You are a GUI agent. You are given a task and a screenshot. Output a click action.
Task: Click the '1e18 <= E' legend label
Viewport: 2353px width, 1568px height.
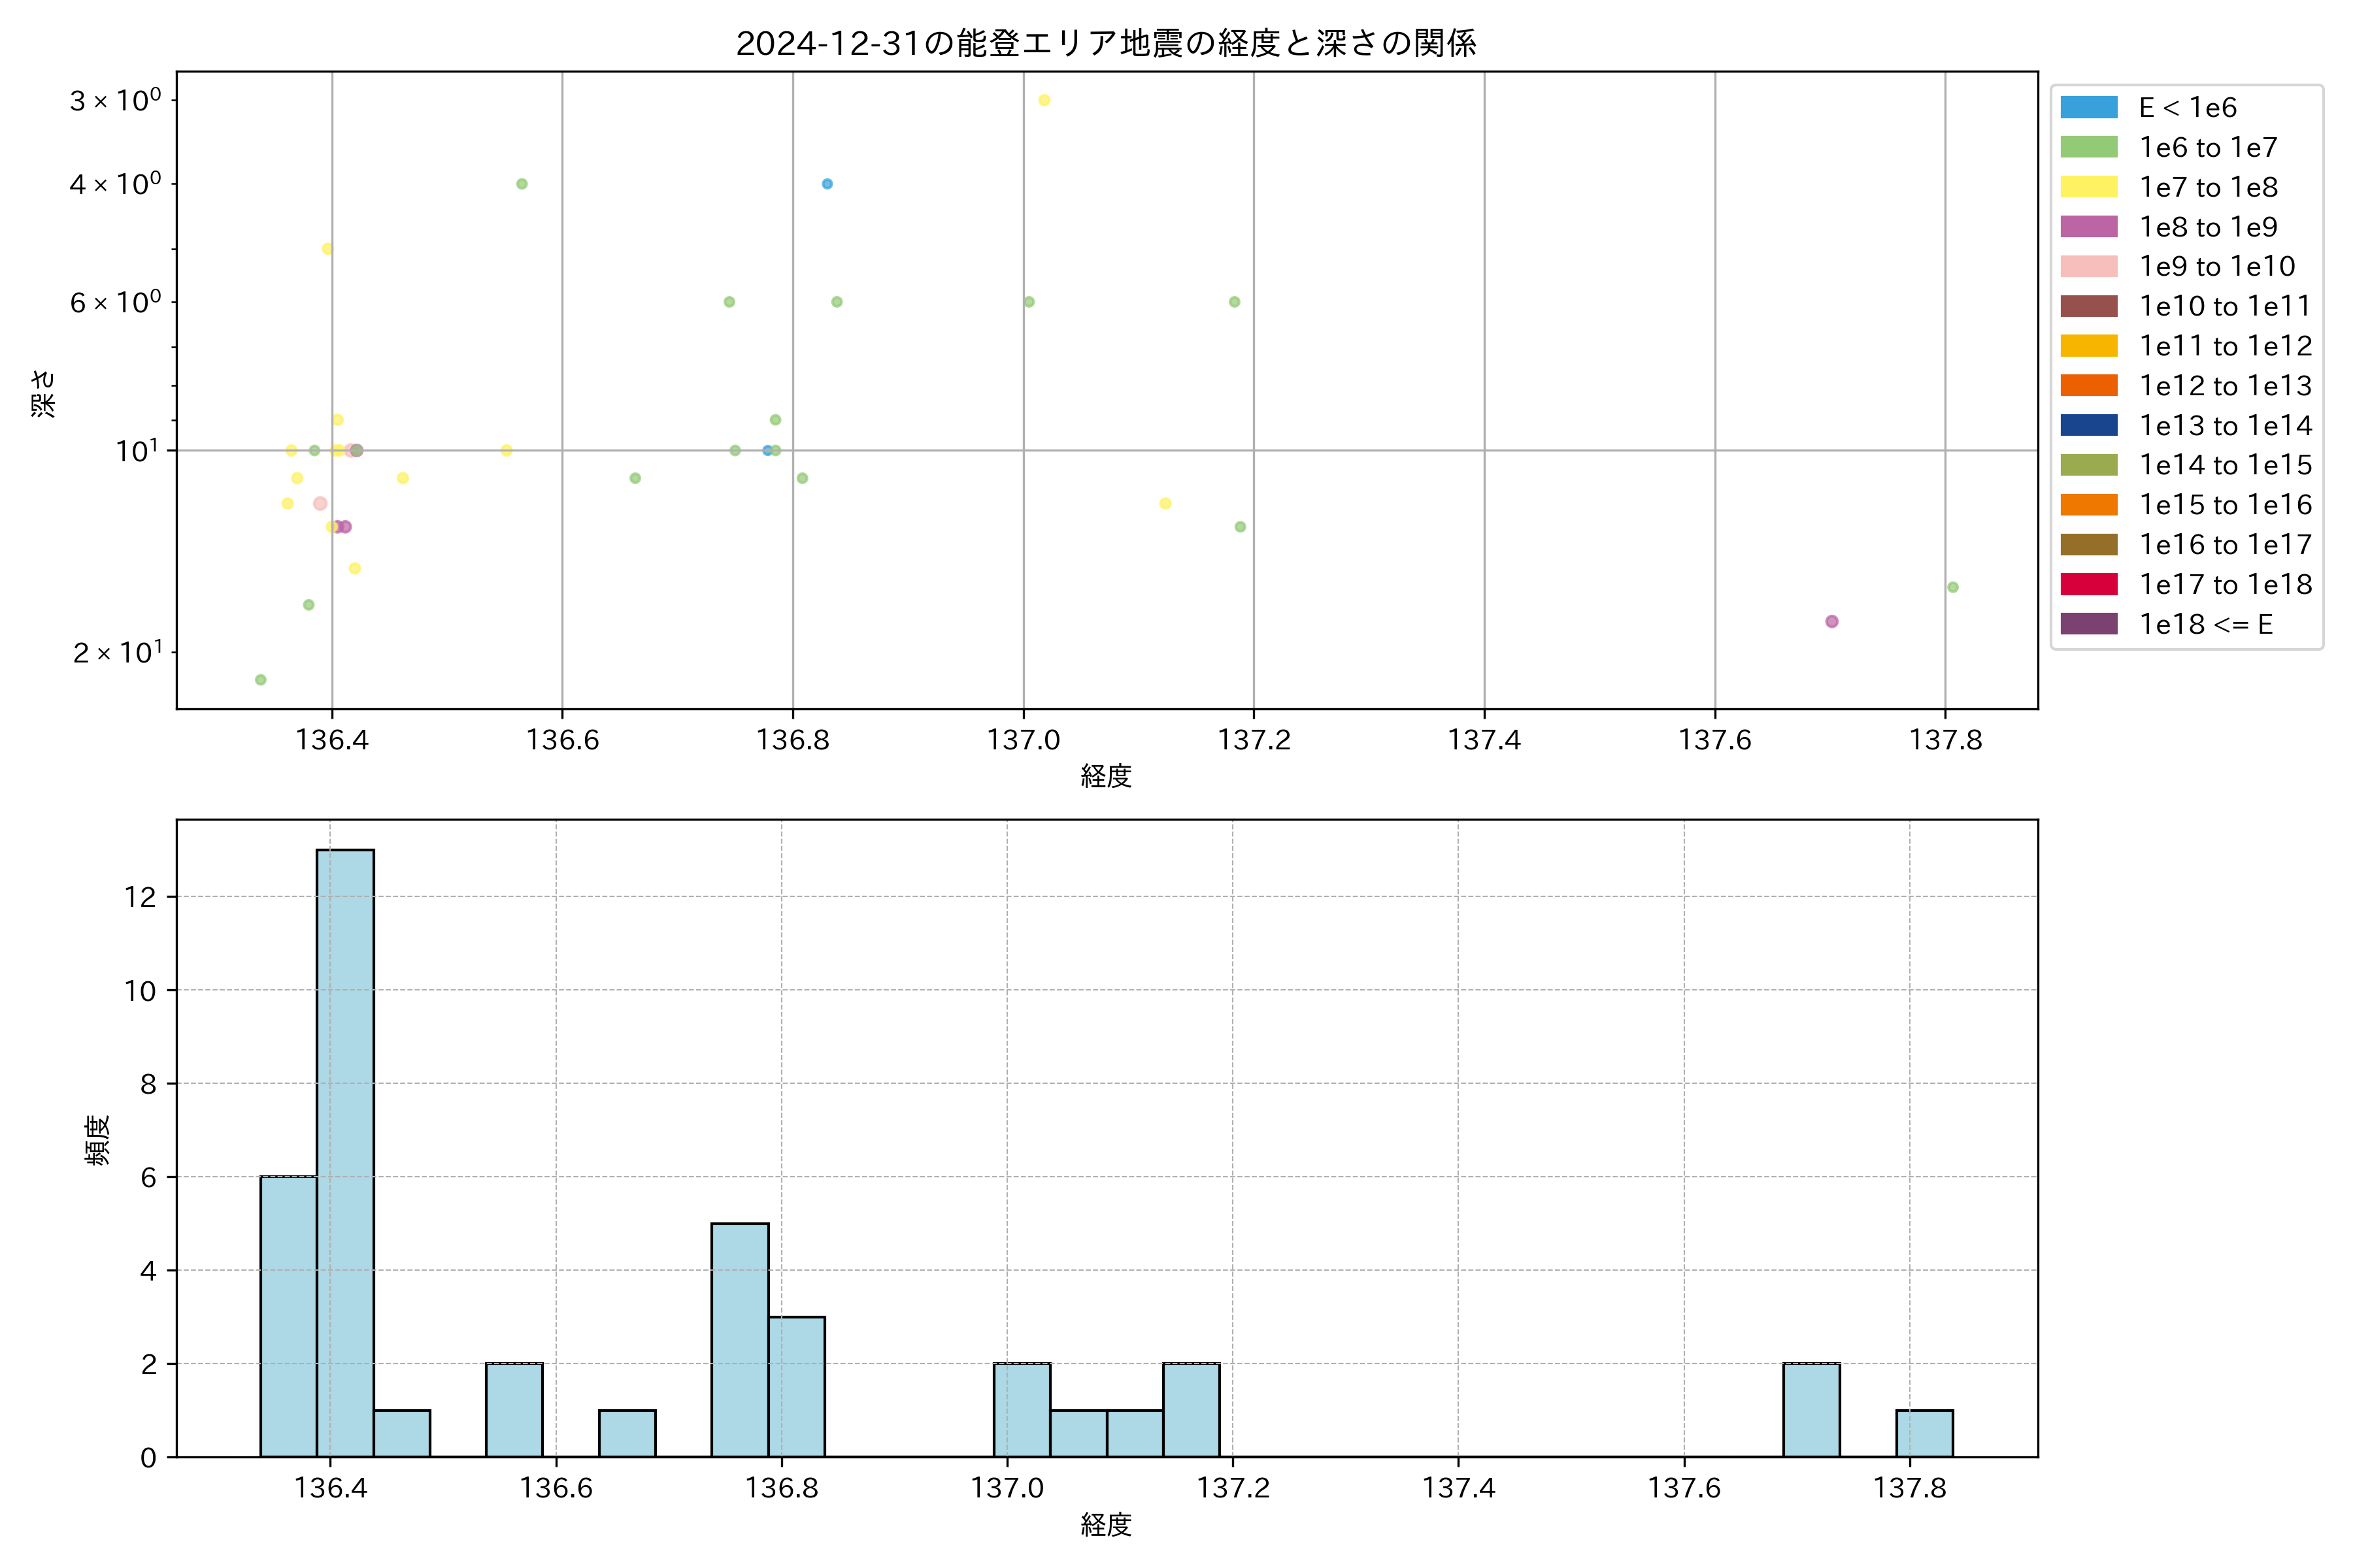coord(2205,624)
